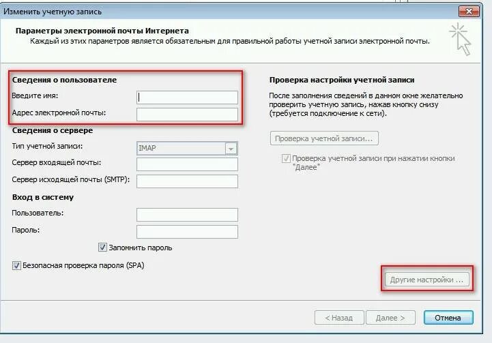Click 'Проверка настройки учетной записи' heading
The width and height of the screenshot is (492, 343).
pyautogui.click(x=342, y=80)
